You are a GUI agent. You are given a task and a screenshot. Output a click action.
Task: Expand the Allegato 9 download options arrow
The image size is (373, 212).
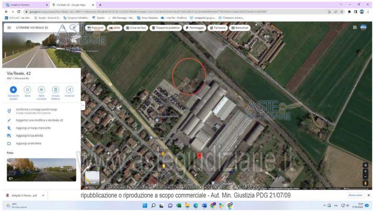click(x=43, y=195)
